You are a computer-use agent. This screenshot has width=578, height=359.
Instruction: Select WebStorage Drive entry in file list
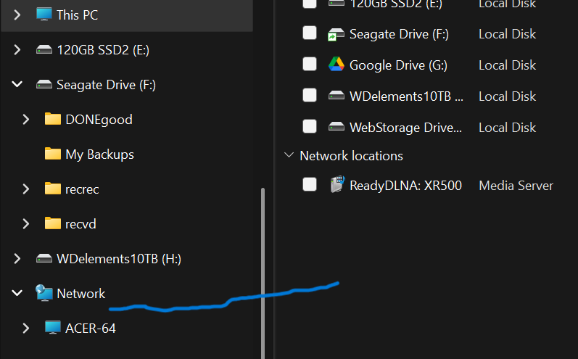405,128
